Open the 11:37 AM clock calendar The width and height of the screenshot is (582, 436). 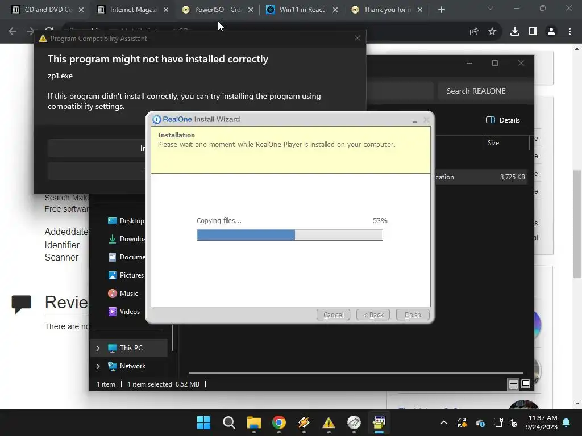click(542, 422)
